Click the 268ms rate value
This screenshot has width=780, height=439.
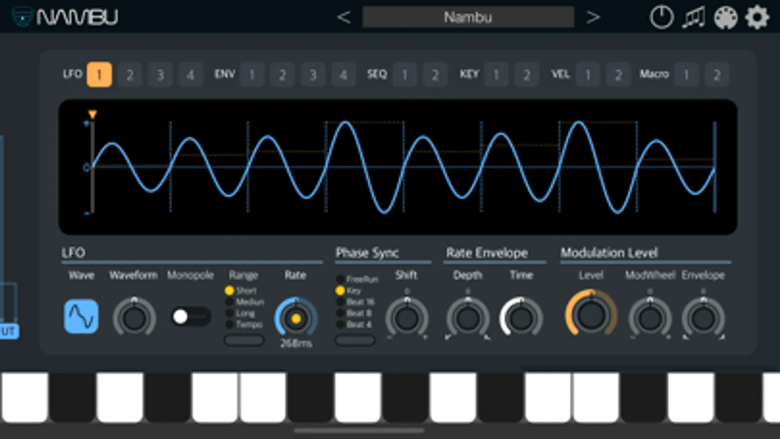click(x=296, y=343)
